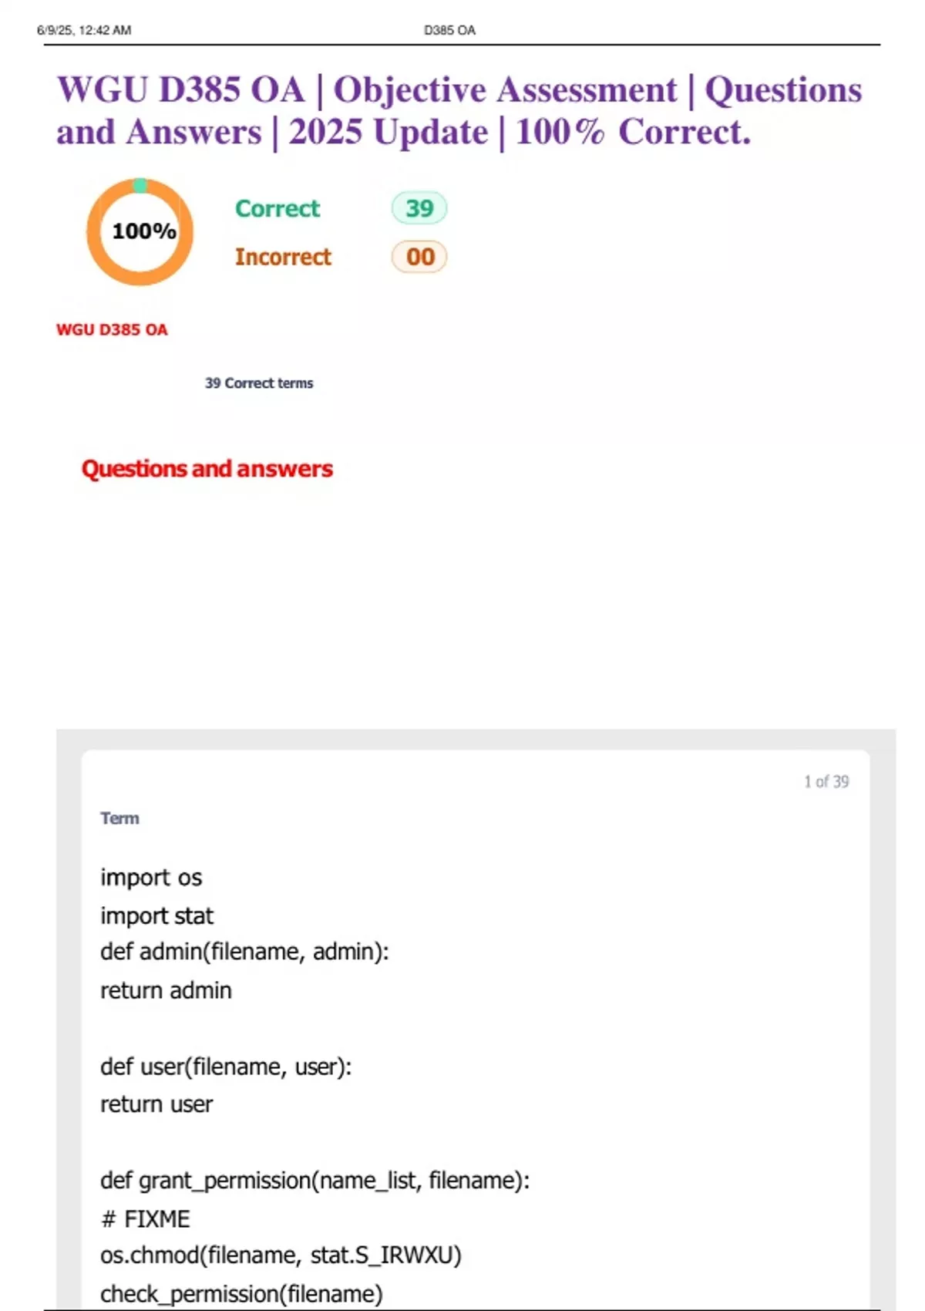
Task: Click the orange 00 incorrect badge
Action: click(419, 257)
